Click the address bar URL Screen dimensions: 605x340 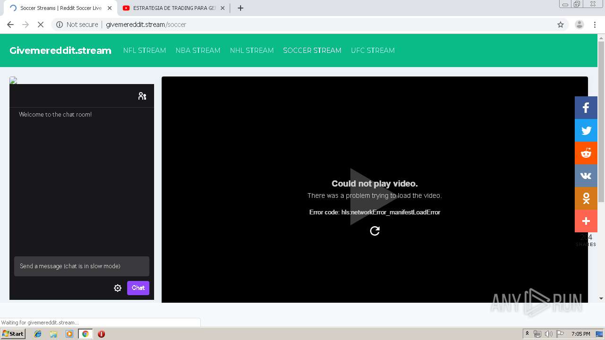pyautogui.click(x=146, y=25)
